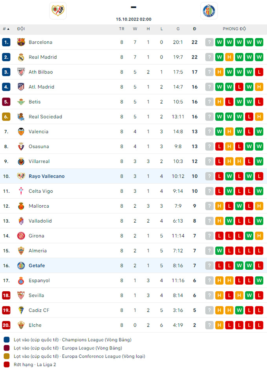Click the Villarreal club crest icon
The height and width of the screenshot is (369, 267).
[21, 161]
